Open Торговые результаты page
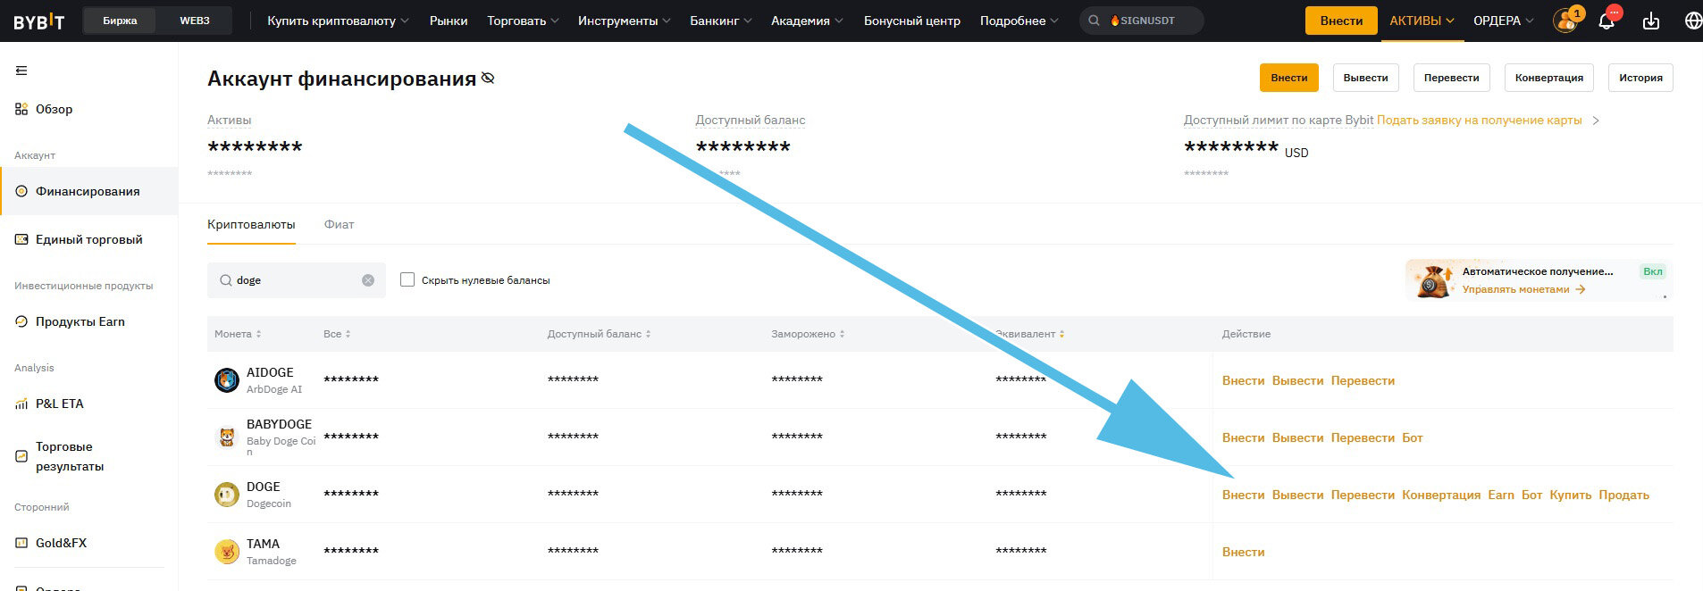 (x=70, y=456)
